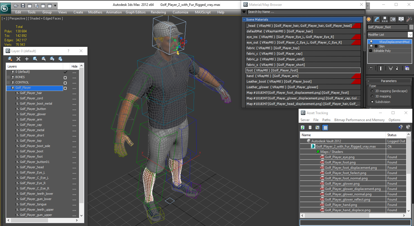Click Refresh icon in Asset Tracking

pyautogui.click(x=303, y=128)
